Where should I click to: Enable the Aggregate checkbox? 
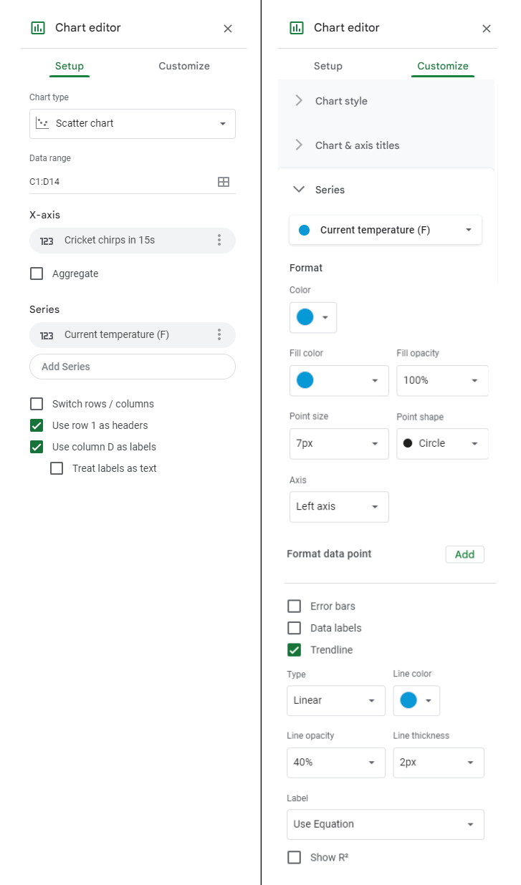pos(37,274)
